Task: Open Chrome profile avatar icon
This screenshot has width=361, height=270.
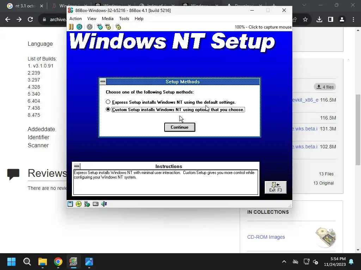Action: (x=342, y=20)
